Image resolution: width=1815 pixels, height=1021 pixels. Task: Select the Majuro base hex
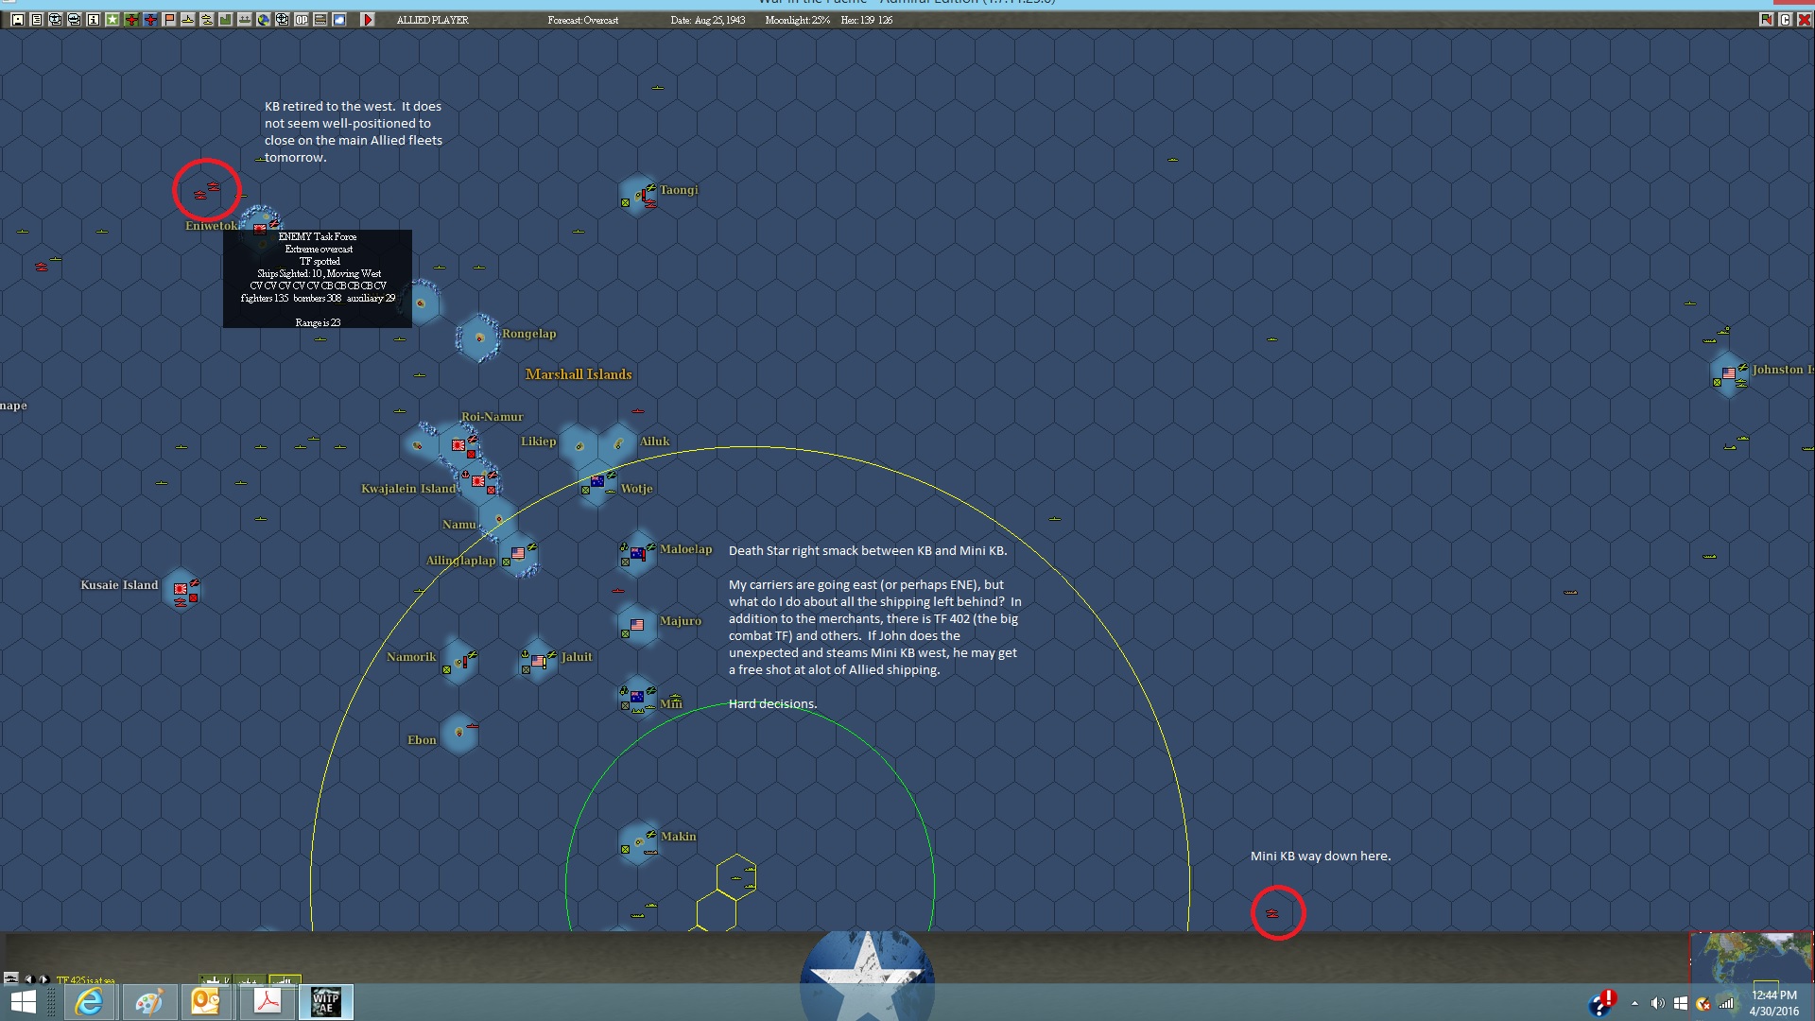pyautogui.click(x=637, y=625)
